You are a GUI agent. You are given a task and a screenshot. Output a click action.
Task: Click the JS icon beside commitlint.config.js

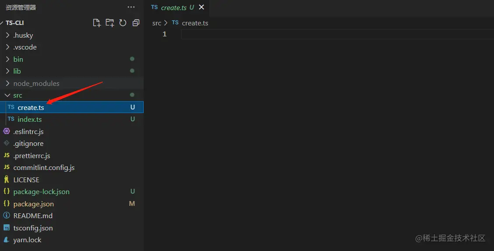click(7, 167)
